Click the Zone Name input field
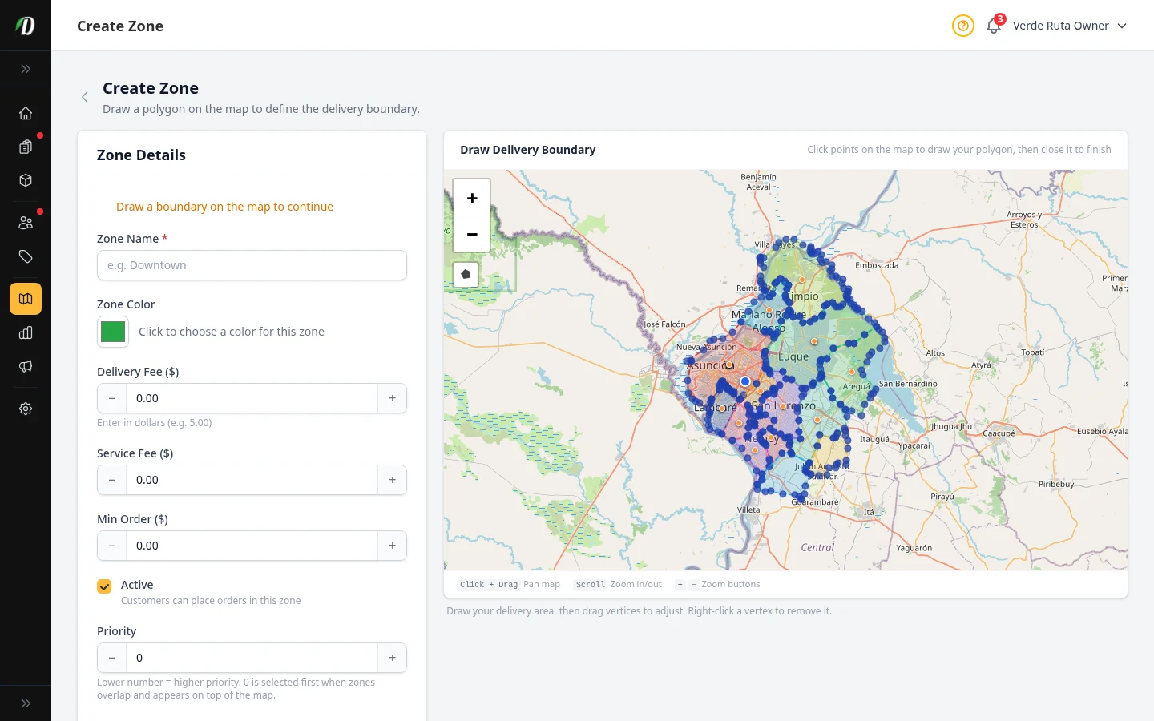The height and width of the screenshot is (721, 1154). [x=252, y=265]
